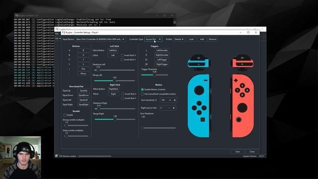The width and height of the screenshot is (318, 179).
Task: Toggle left stick Invert Stick X checkbox
Action: click(x=122, y=55)
